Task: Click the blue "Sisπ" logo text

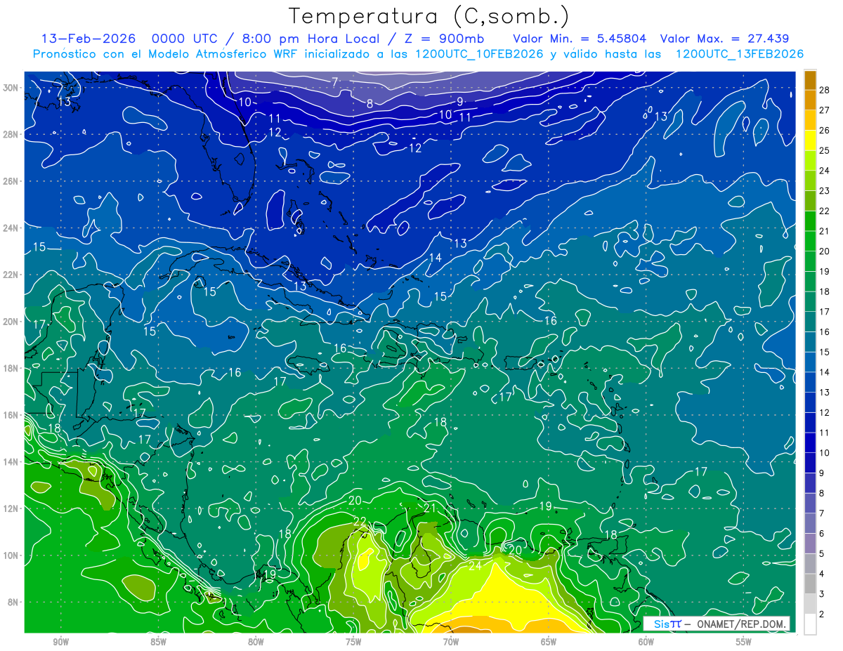Action: pyautogui.click(x=667, y=624)
